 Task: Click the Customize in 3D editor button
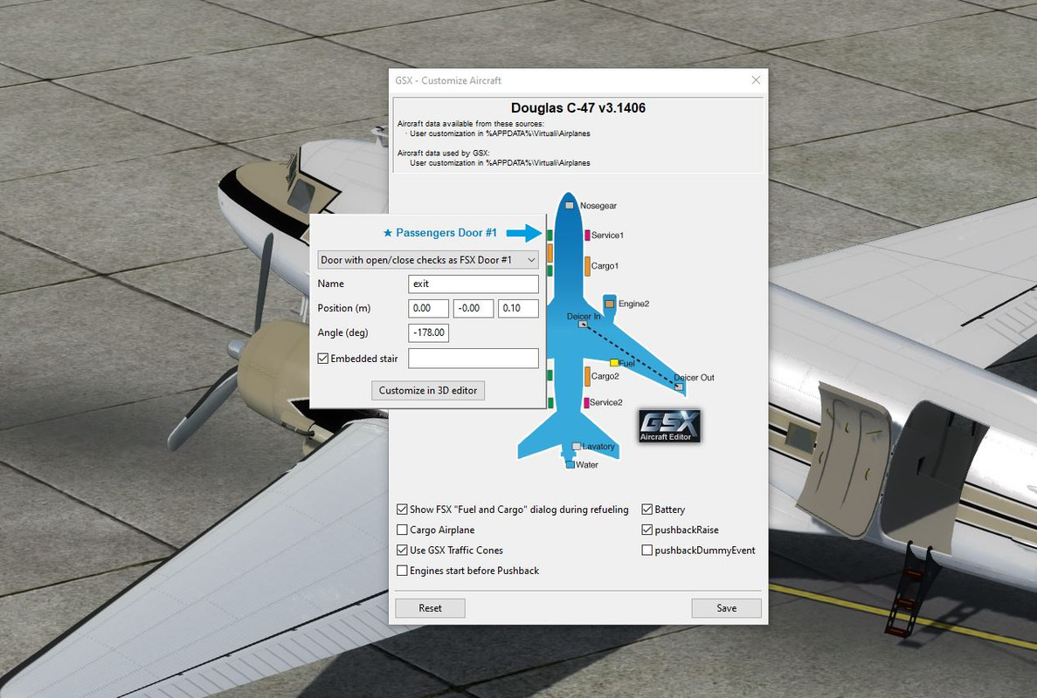coord(428,390)
